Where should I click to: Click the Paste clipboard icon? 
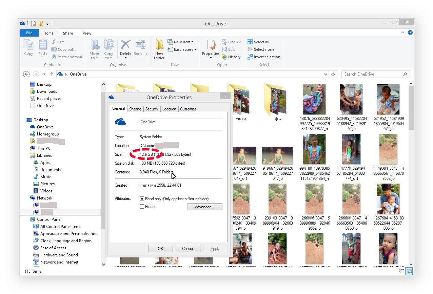click(43, 45)
